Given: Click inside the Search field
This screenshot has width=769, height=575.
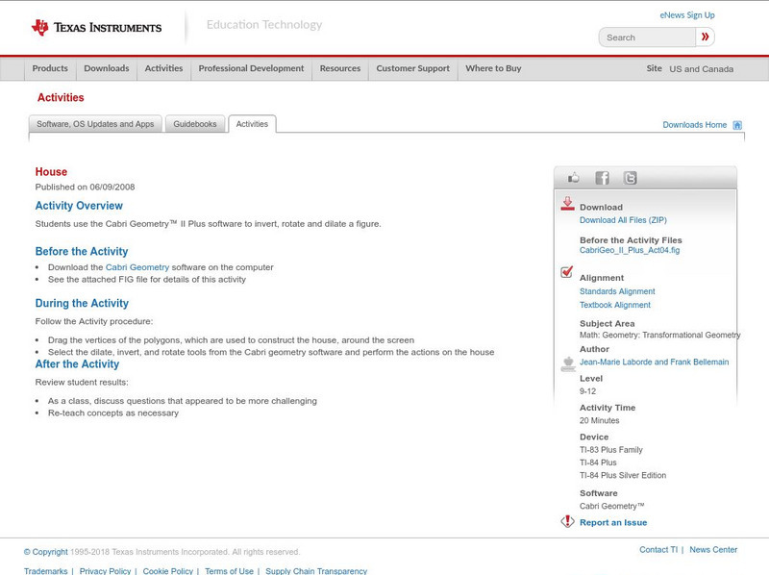Looking at the screenshot, I should tap(644, 37).
